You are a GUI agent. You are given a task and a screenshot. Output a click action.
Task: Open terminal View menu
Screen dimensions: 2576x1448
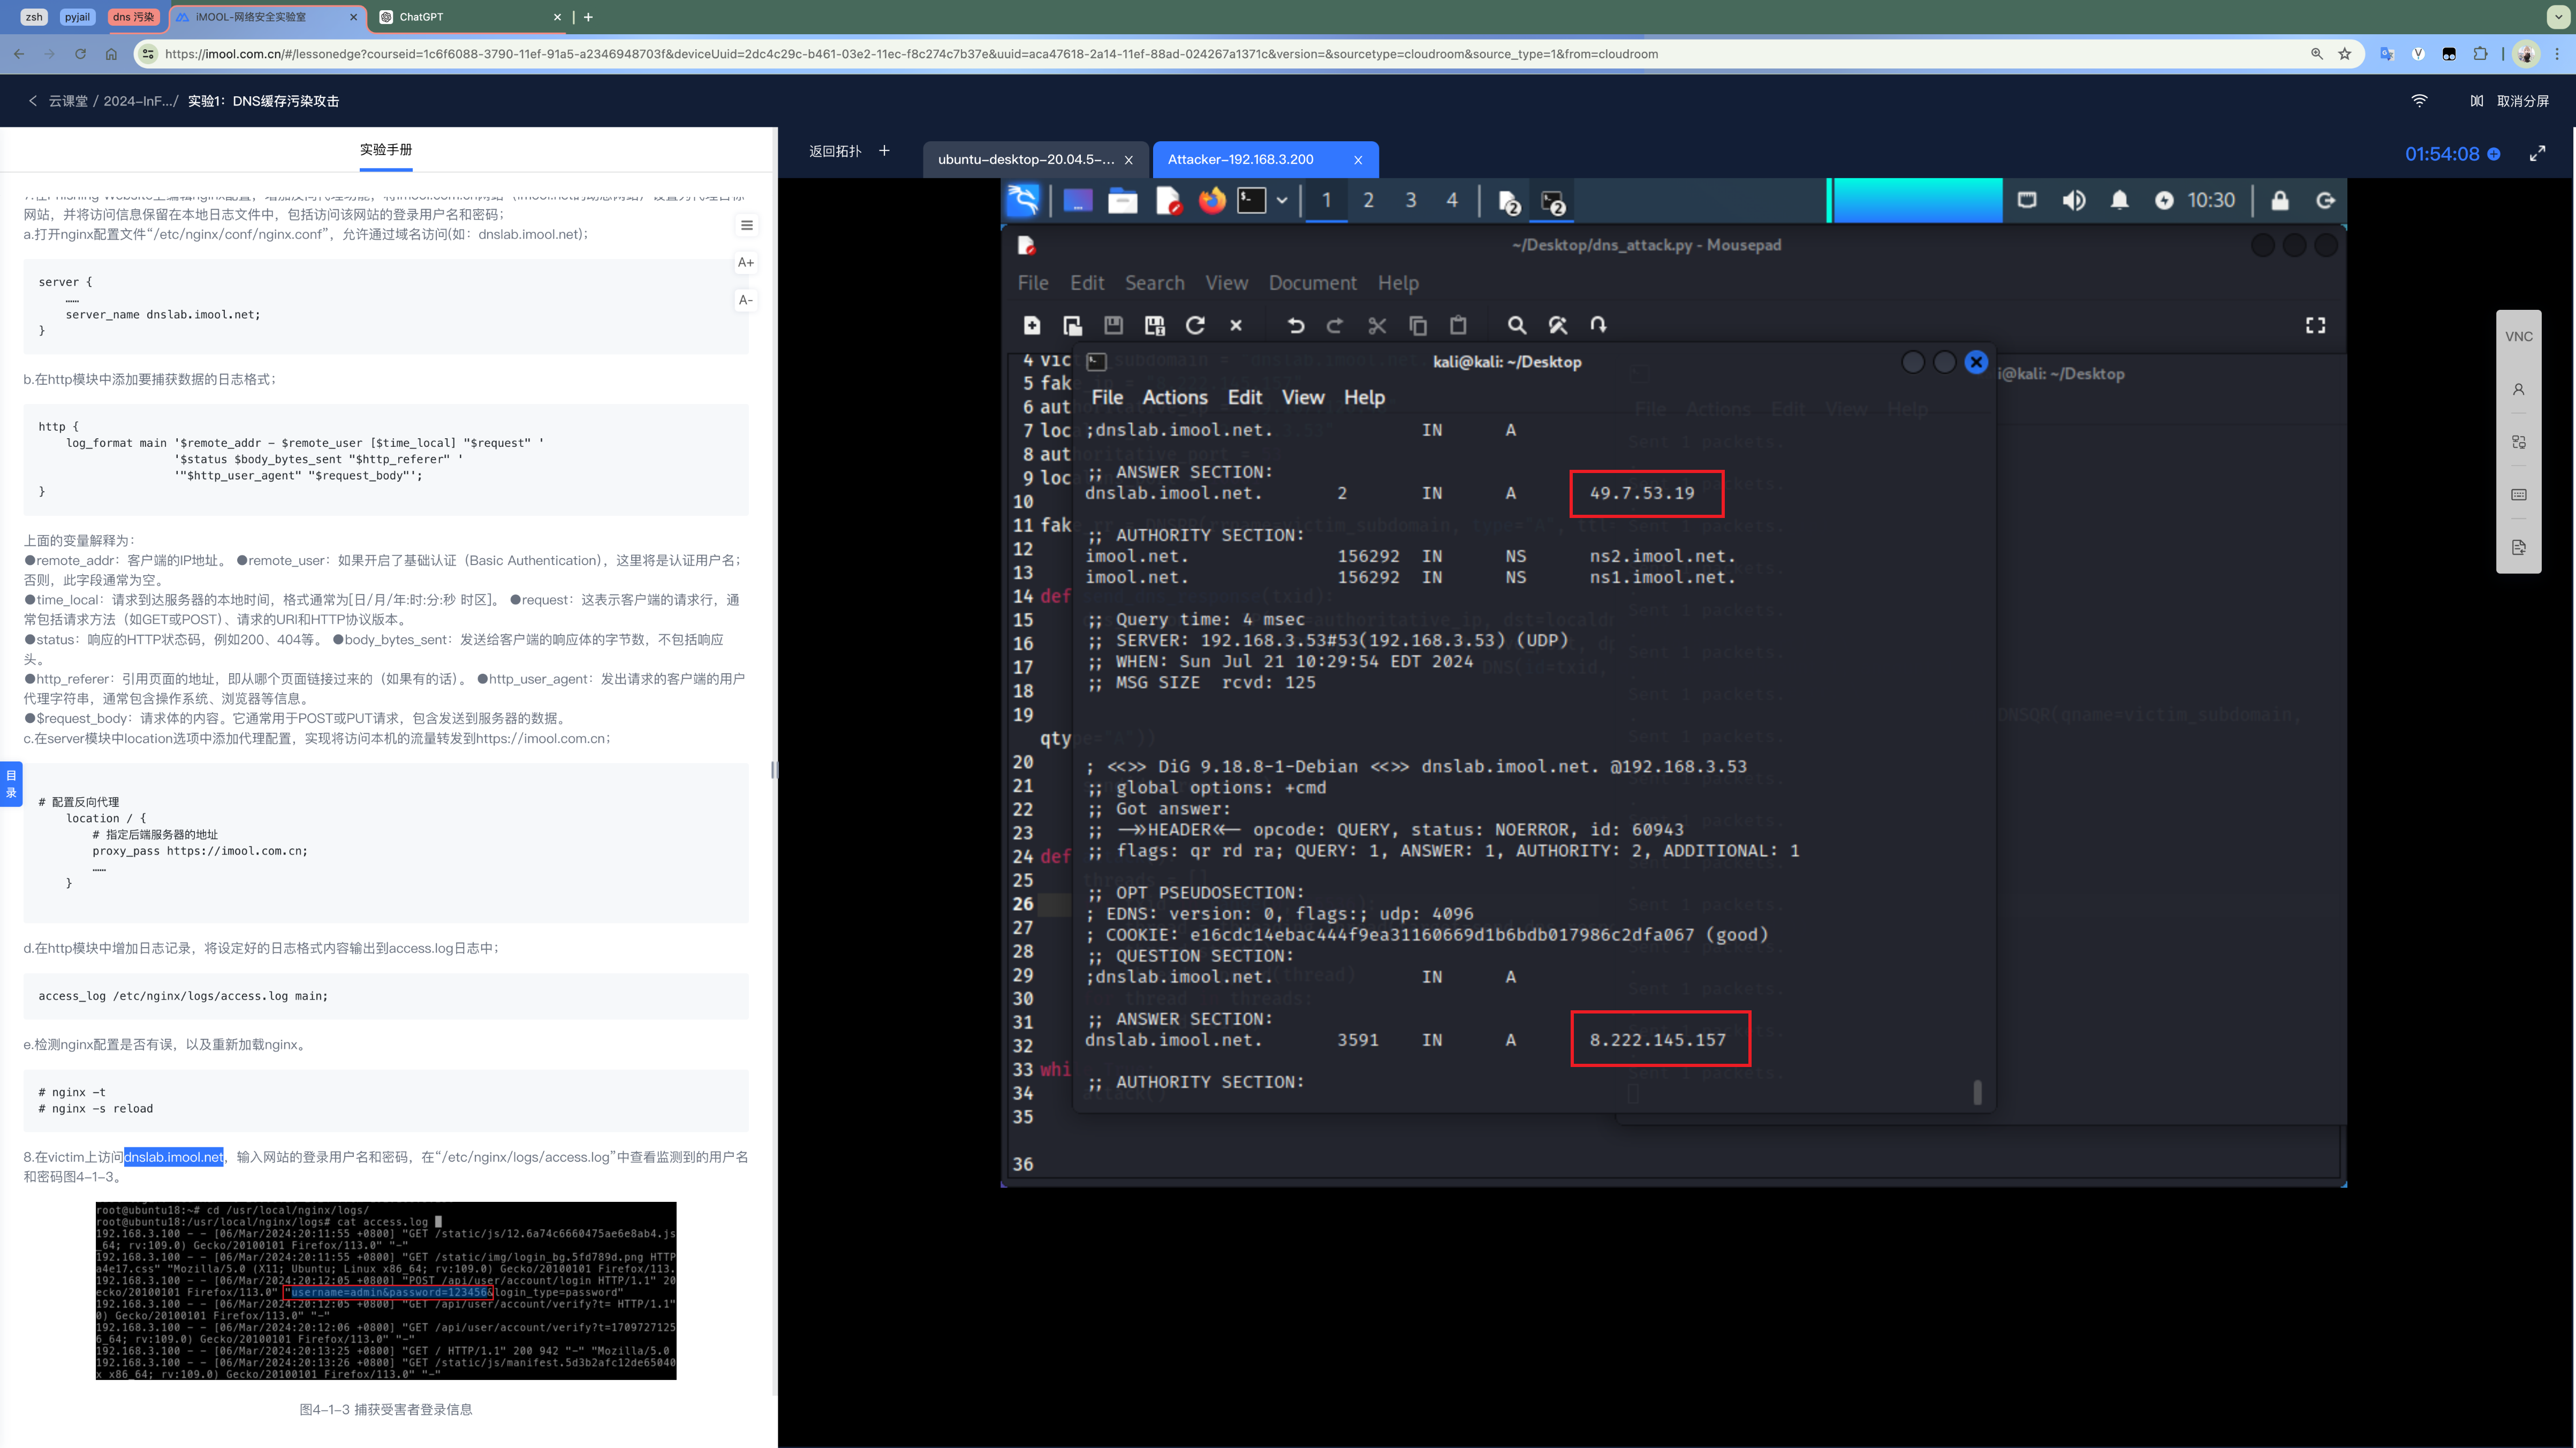1303,398
